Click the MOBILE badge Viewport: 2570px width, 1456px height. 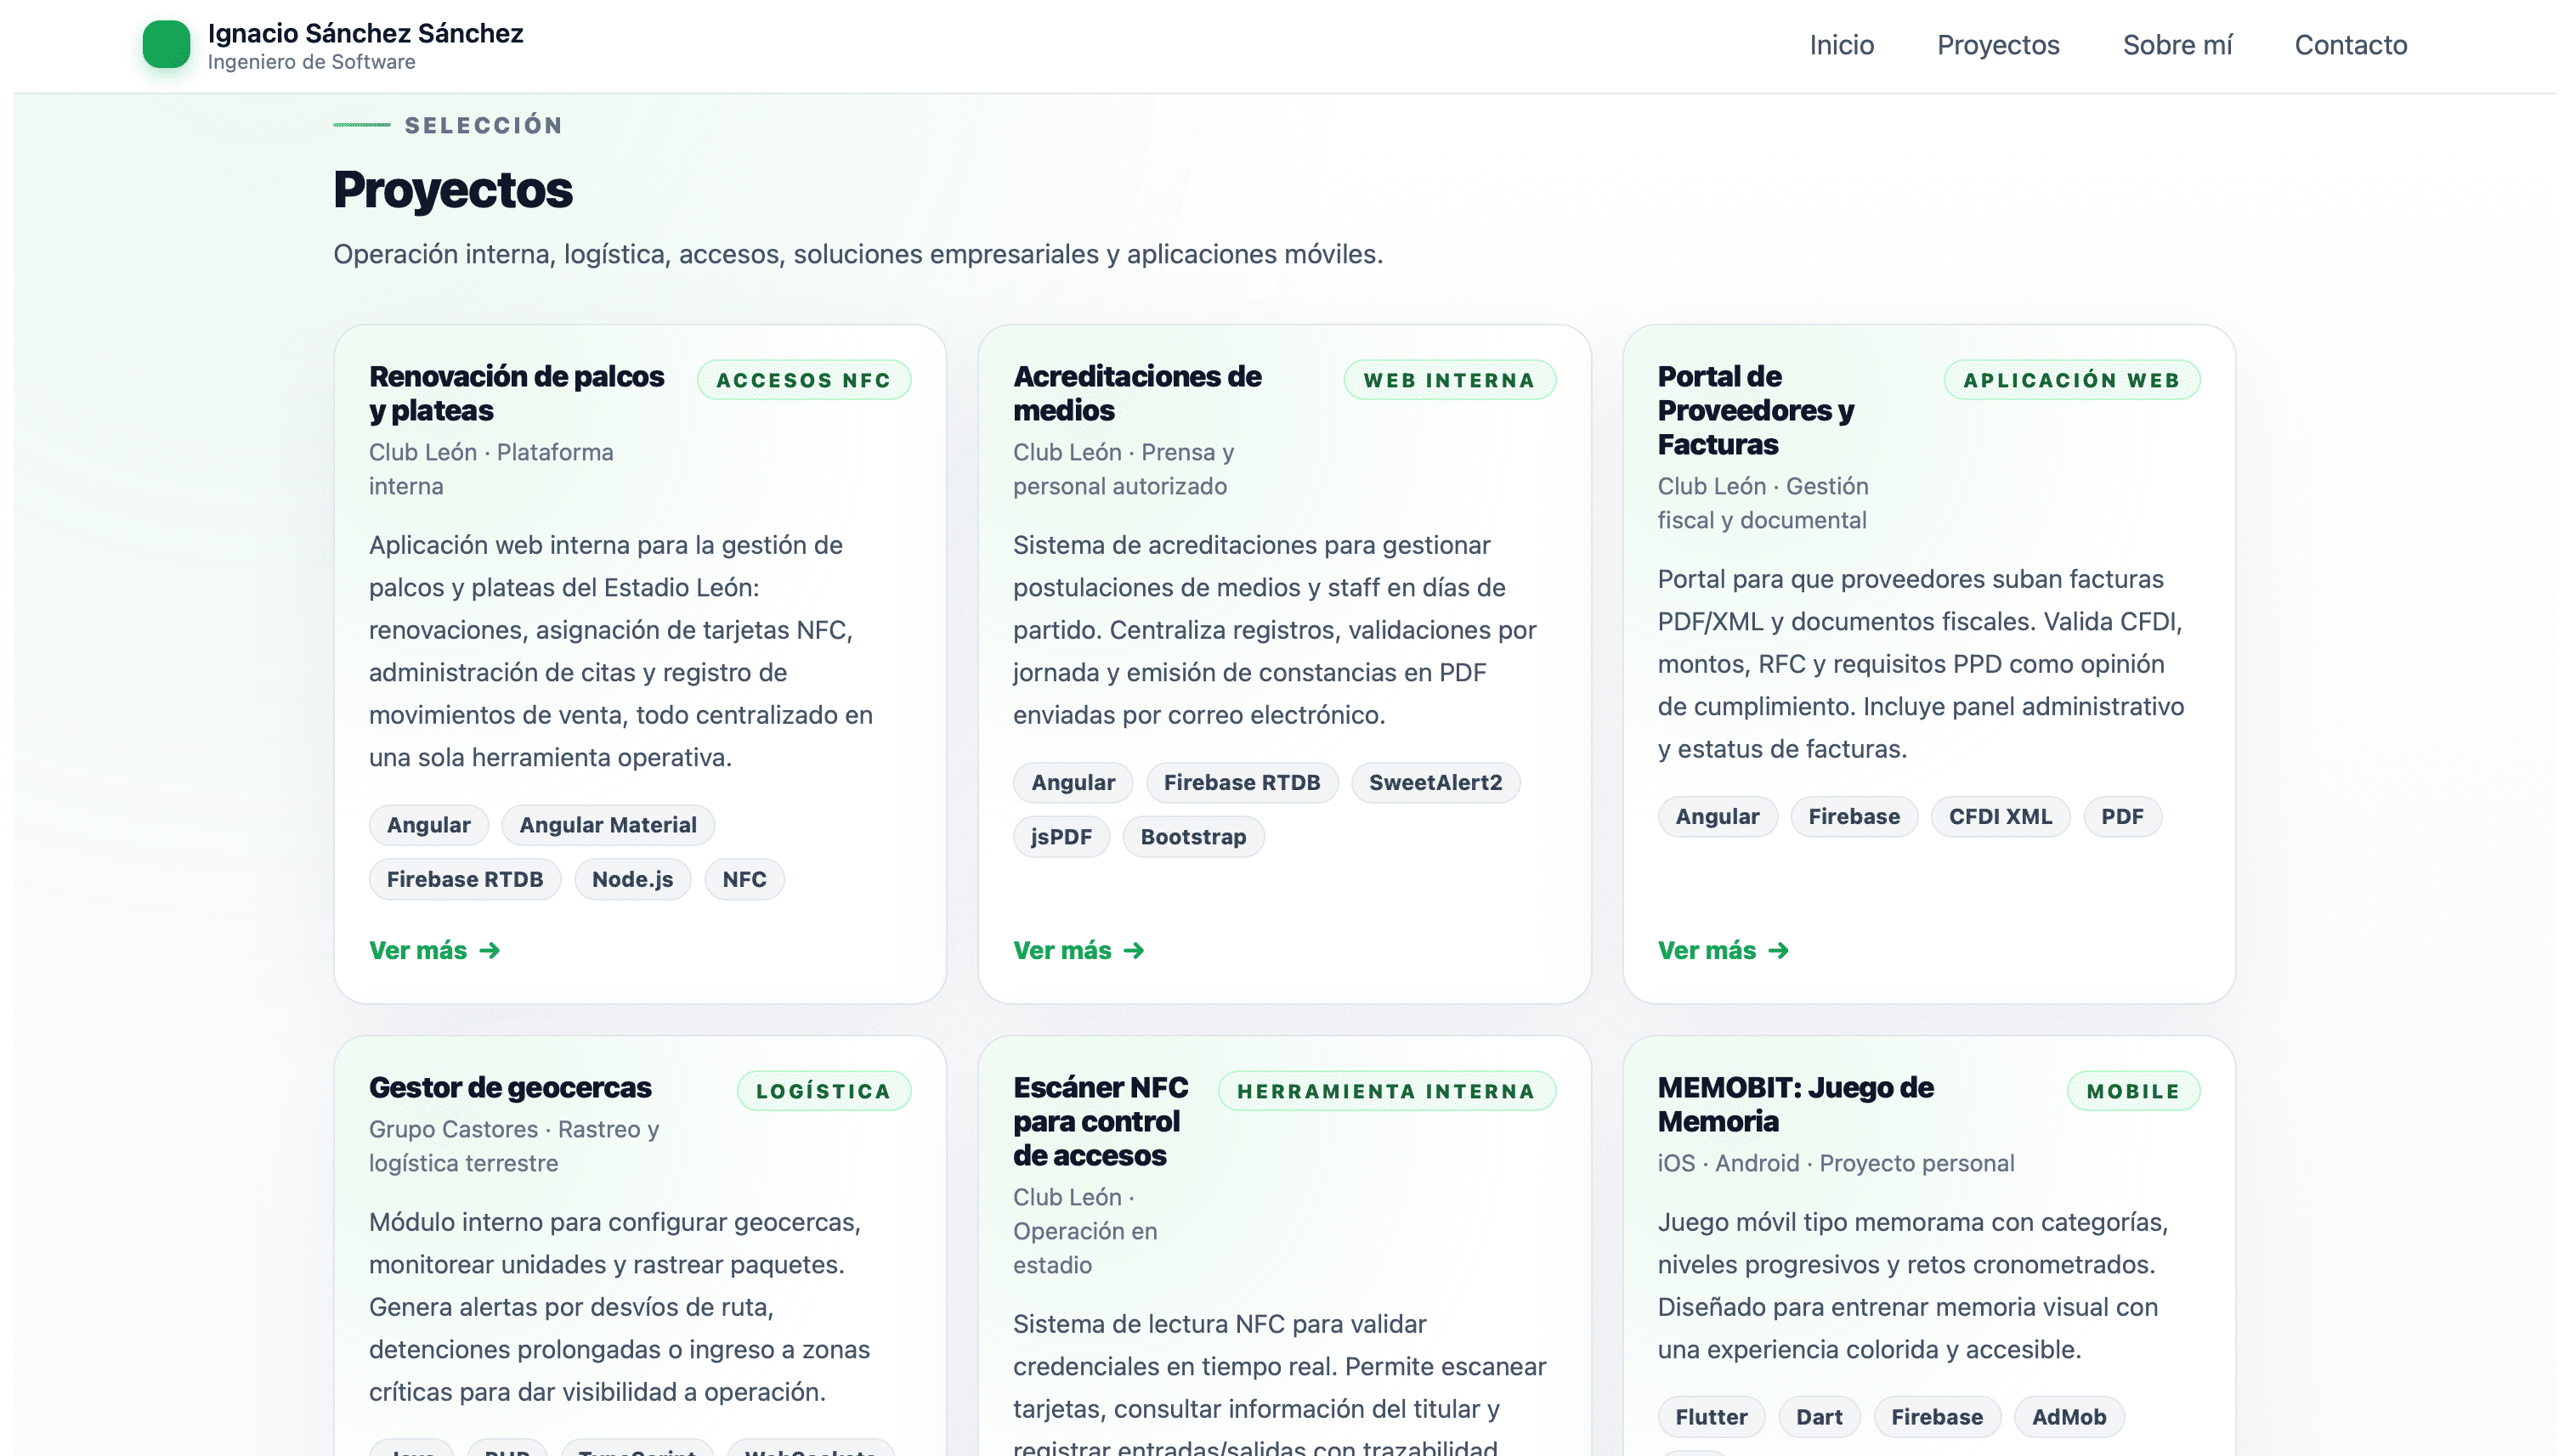coord(2133,1091)
